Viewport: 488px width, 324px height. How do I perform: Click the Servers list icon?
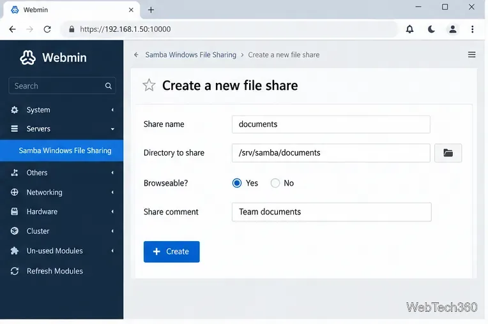coord(14,129)
